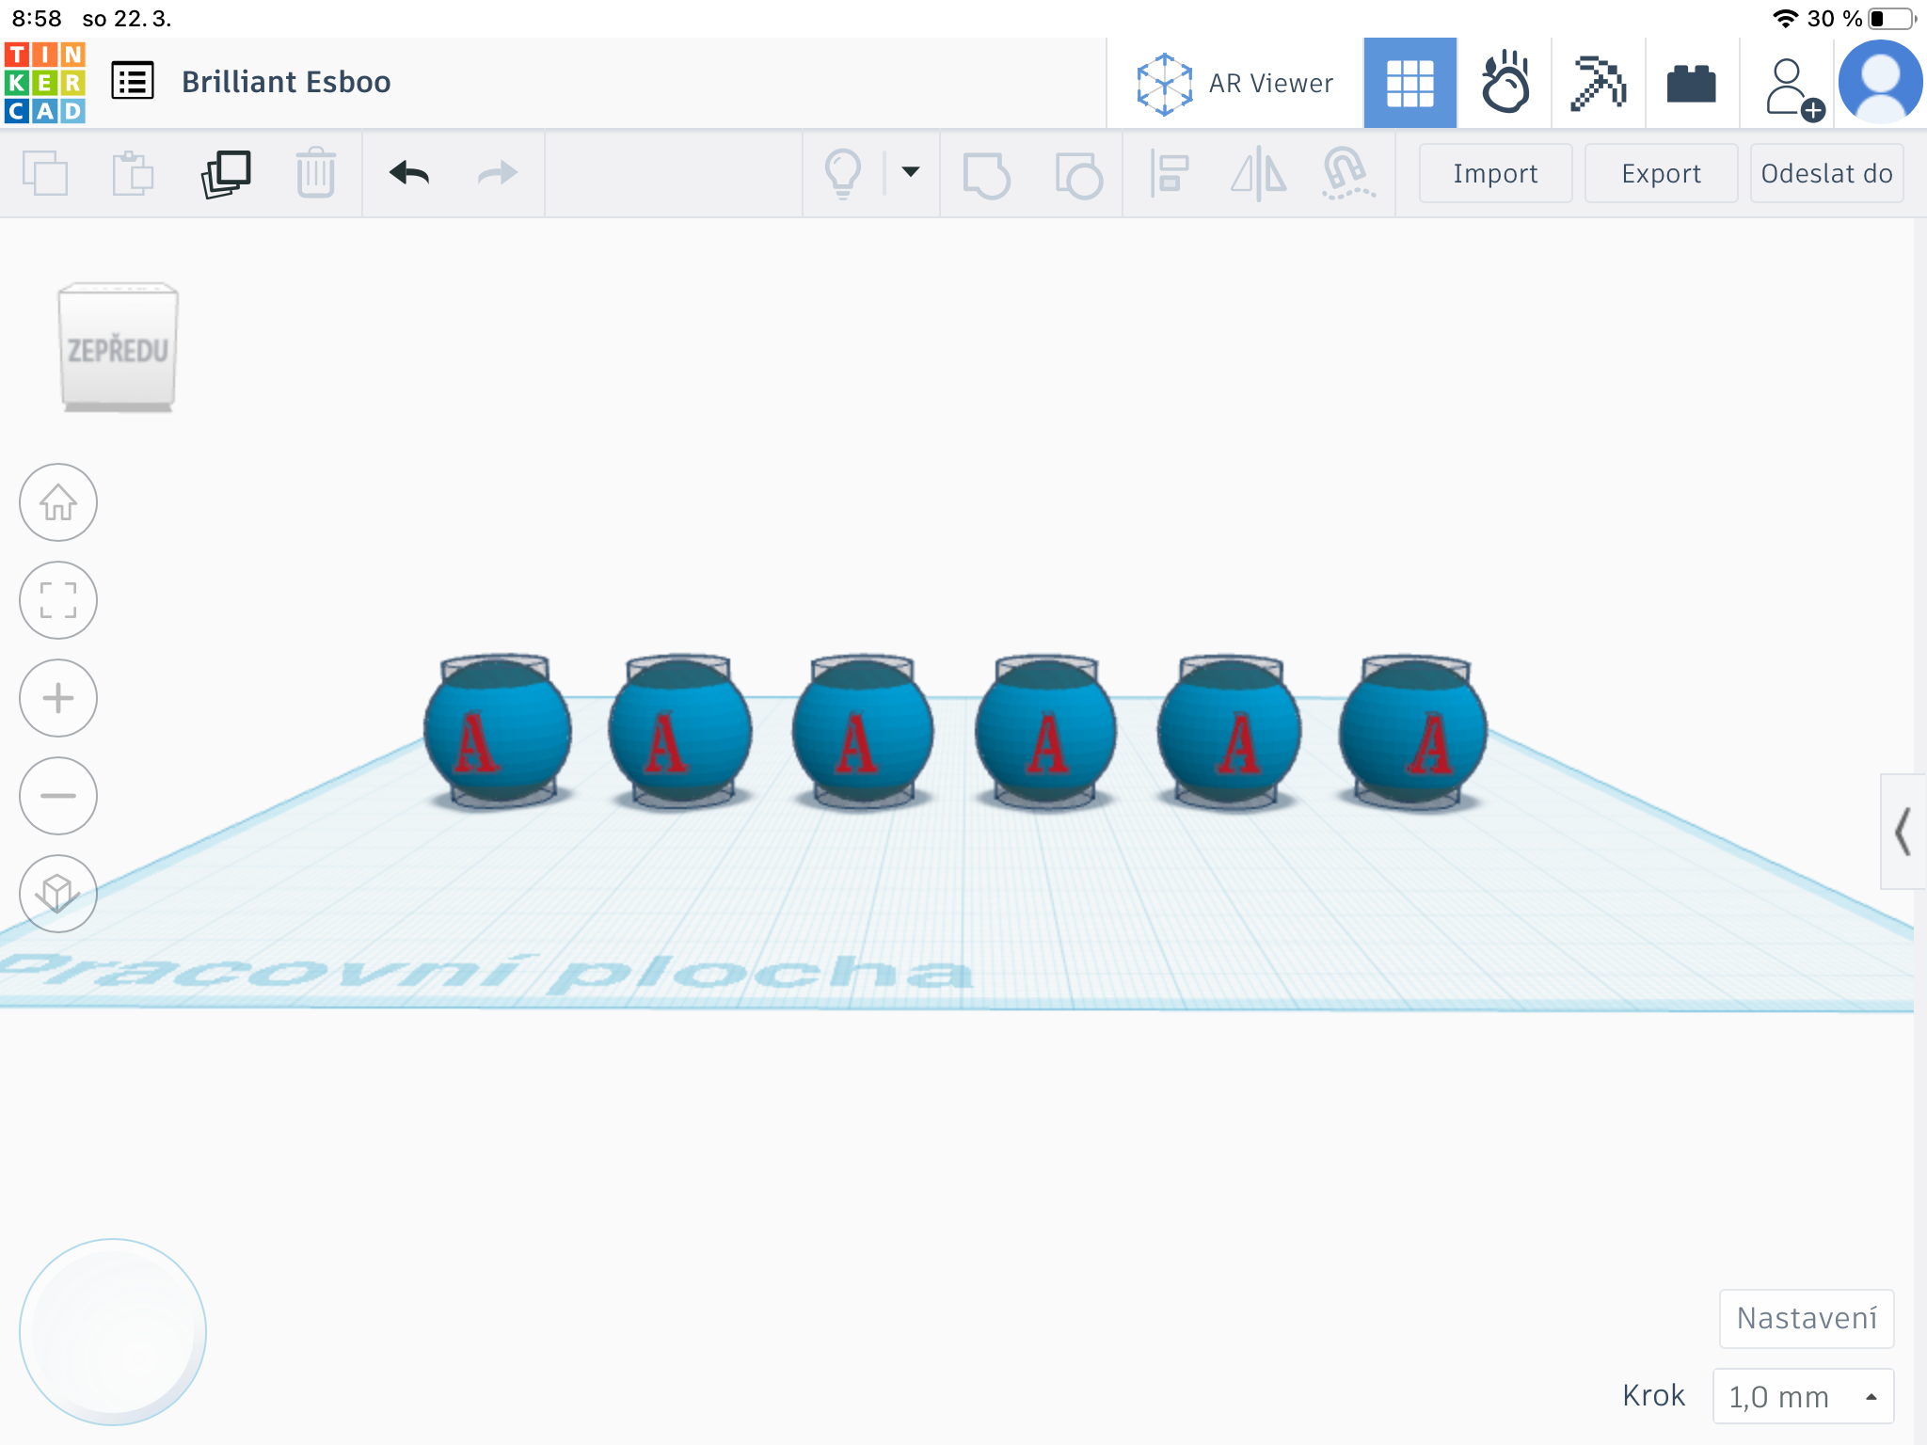Click the Cruise magnet tool icon
The height and width of the screenshot is (1445, 1927).
point(1347,174)
